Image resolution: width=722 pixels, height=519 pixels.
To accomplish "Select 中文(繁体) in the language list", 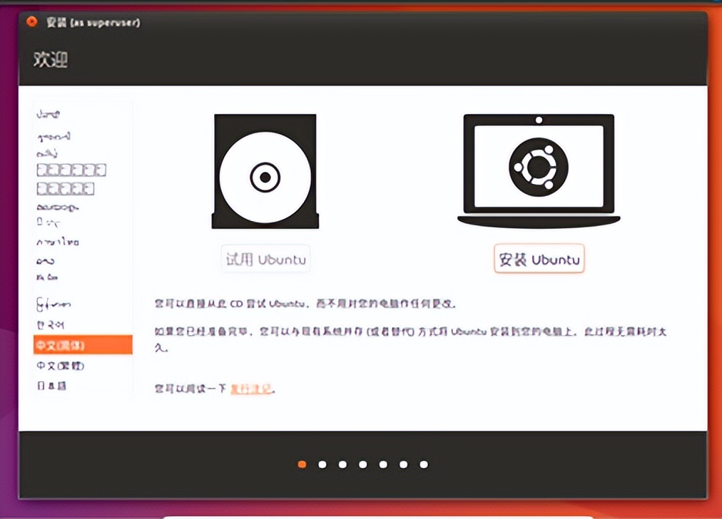I will pos(55,365).
